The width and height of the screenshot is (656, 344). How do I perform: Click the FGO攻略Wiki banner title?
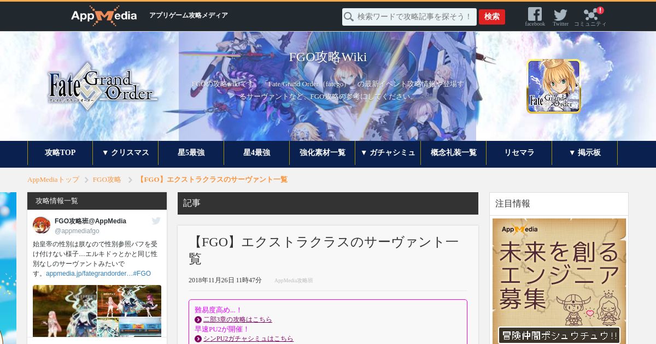point(328,57)
